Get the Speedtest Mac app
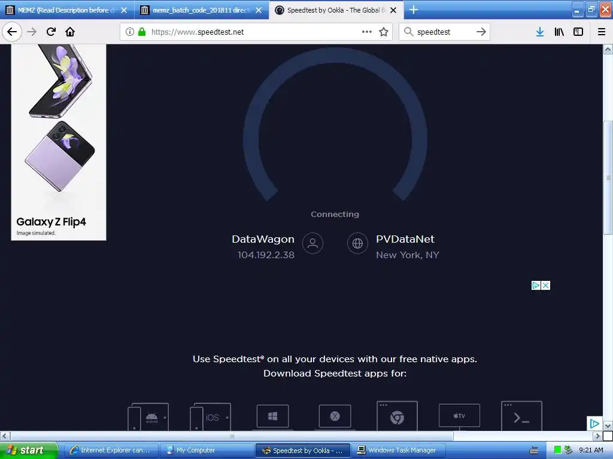 (335, 417)
